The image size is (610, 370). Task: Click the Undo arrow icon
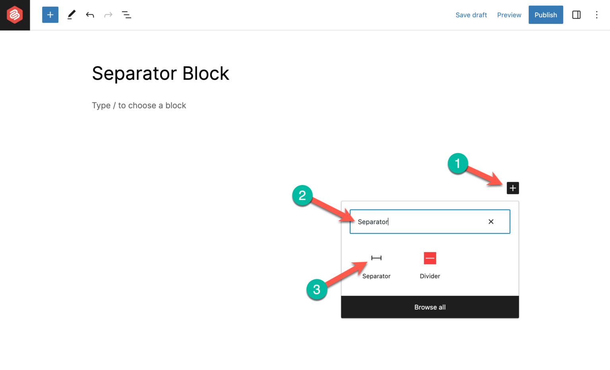click(90, 15)
